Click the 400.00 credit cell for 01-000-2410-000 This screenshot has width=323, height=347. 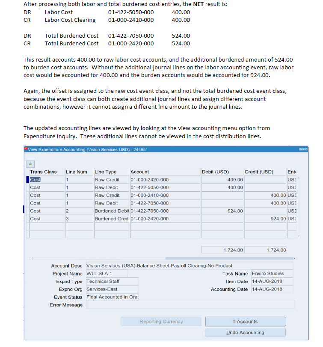pos(266,195)
